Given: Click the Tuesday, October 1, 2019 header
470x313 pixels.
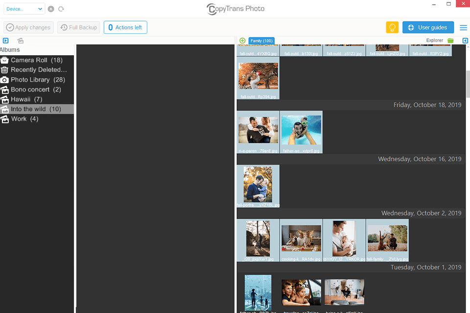Looking at the screenshot, I should [426, 267].
